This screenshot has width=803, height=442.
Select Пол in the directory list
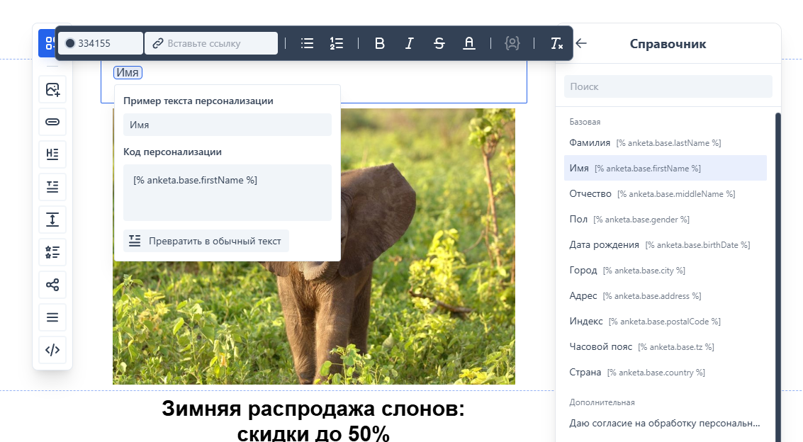[x=666, y=220]
